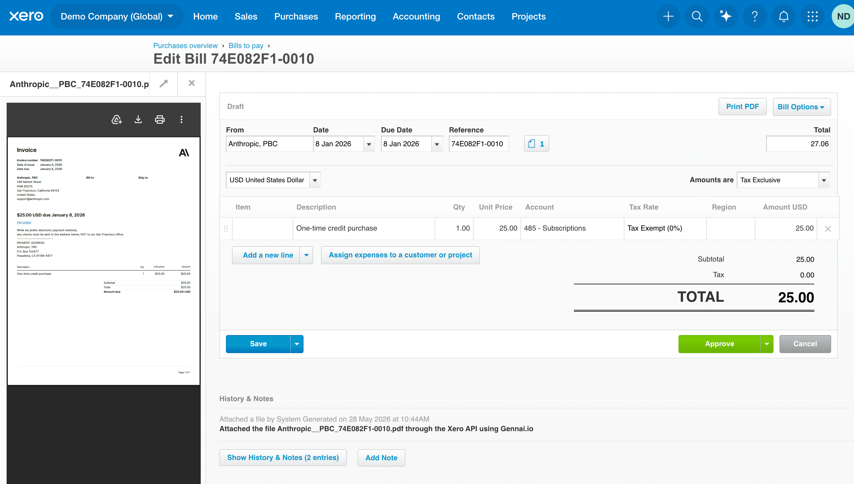The image size is (854, 484).
Task: Expand the Demo Company organisation switcher
Action: point(117,16)
